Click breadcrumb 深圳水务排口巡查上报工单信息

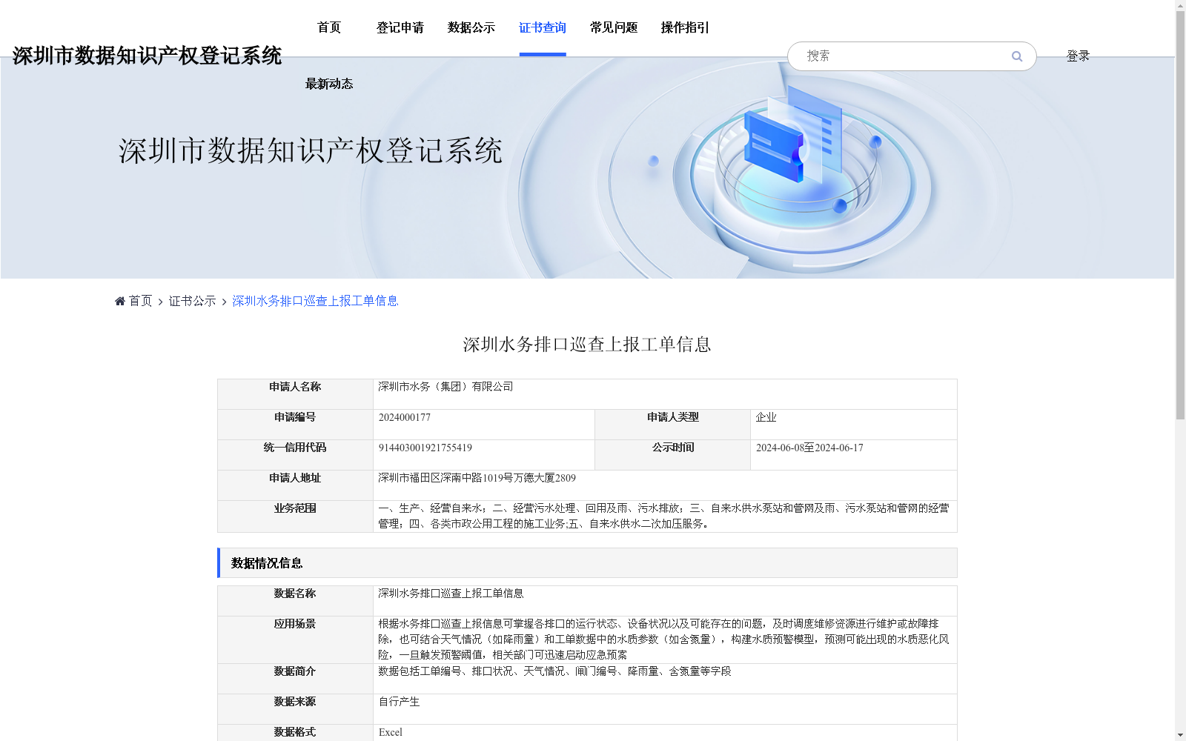tap(315, 301)
